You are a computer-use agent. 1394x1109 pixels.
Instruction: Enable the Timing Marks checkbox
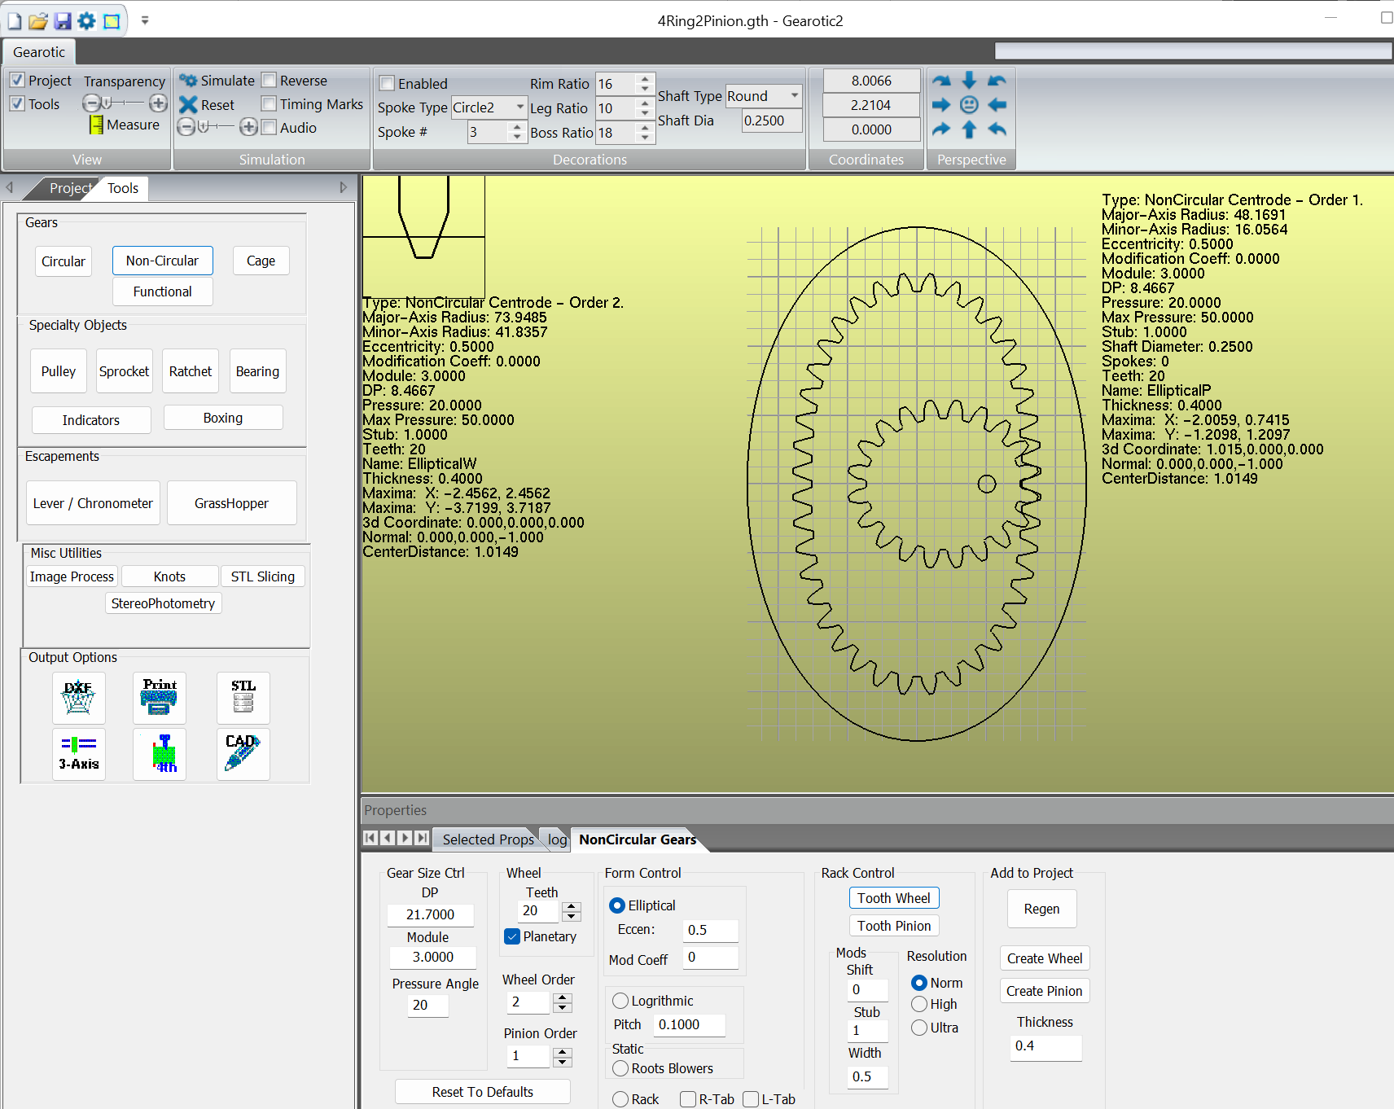point(269,104)
